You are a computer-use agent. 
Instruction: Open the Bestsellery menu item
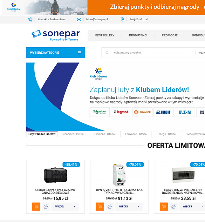click(x=105, y=35)
